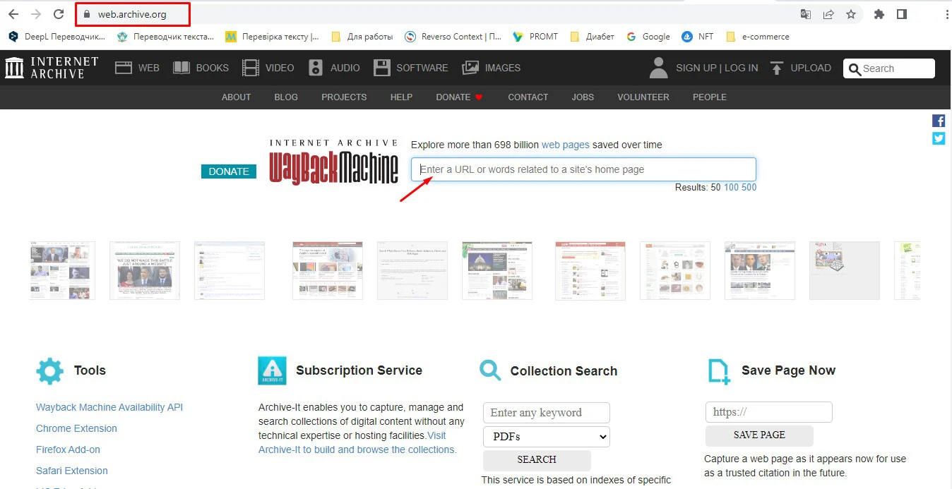Open the Images section picture icon
This screenshot has width=952, height=489.
(x=470, y=68)
